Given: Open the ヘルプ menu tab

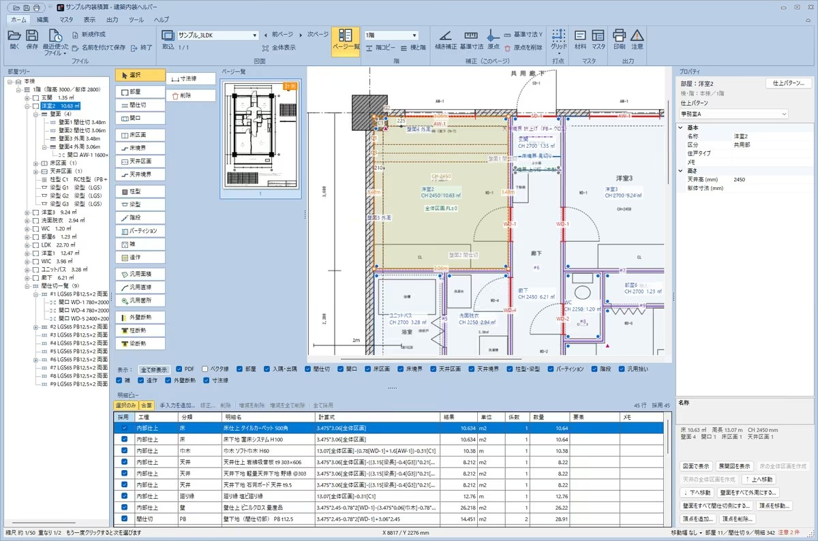Looking at the screenshot, I should coord(162,20).
